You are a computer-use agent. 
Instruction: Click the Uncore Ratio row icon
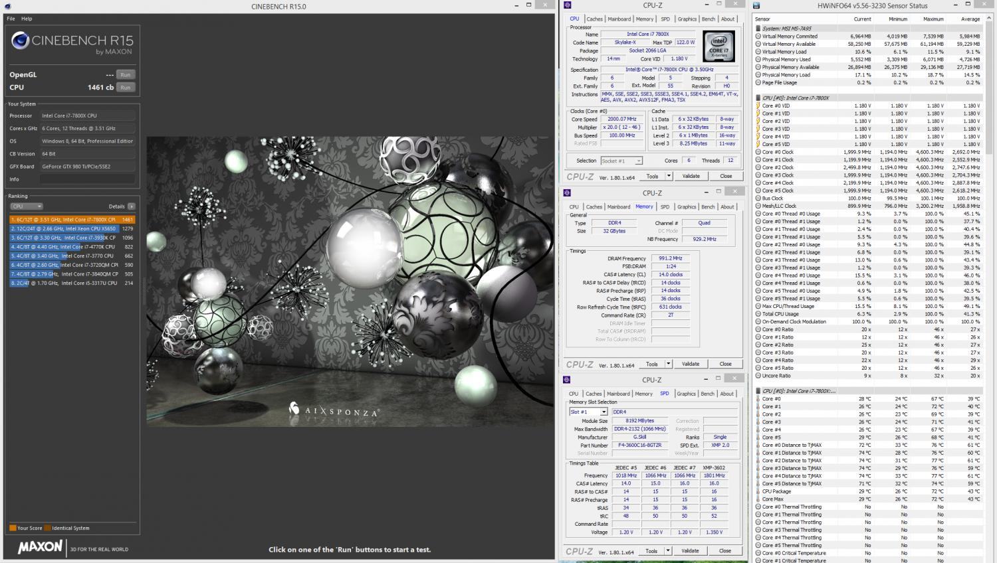coord(758,376)
